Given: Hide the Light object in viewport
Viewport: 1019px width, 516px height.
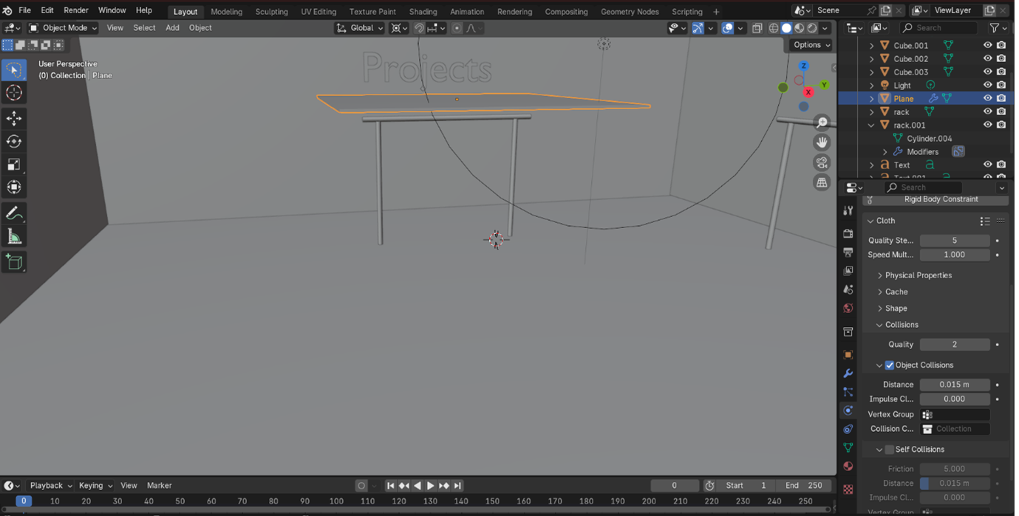Looking at the screenshot, I should click(987, 85).
